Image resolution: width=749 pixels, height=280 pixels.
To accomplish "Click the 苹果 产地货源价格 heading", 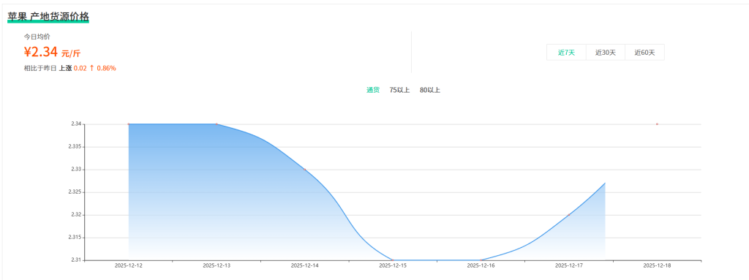I will pos(48,17).
